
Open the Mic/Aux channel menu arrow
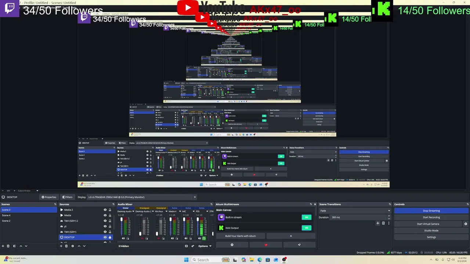pos(166,212)
